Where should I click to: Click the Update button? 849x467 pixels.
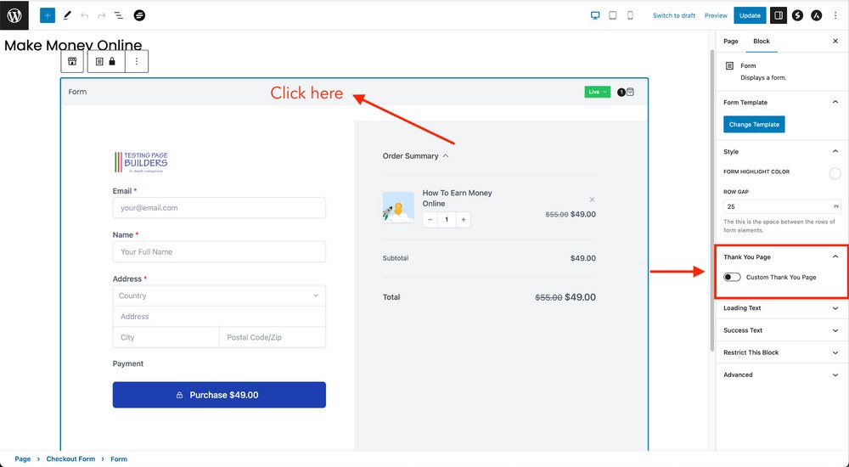[x=750, y=16]
